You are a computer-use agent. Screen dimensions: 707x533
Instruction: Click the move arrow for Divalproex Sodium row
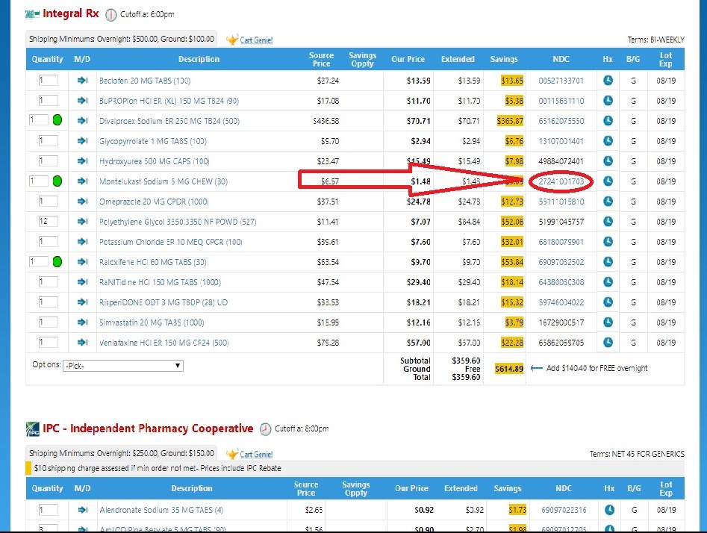(x=82, y=120)
